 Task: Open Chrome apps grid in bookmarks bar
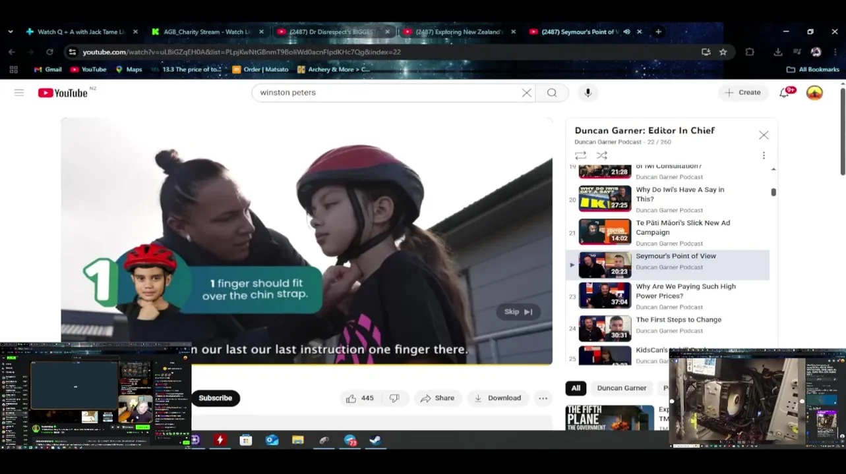click(13, 69)
